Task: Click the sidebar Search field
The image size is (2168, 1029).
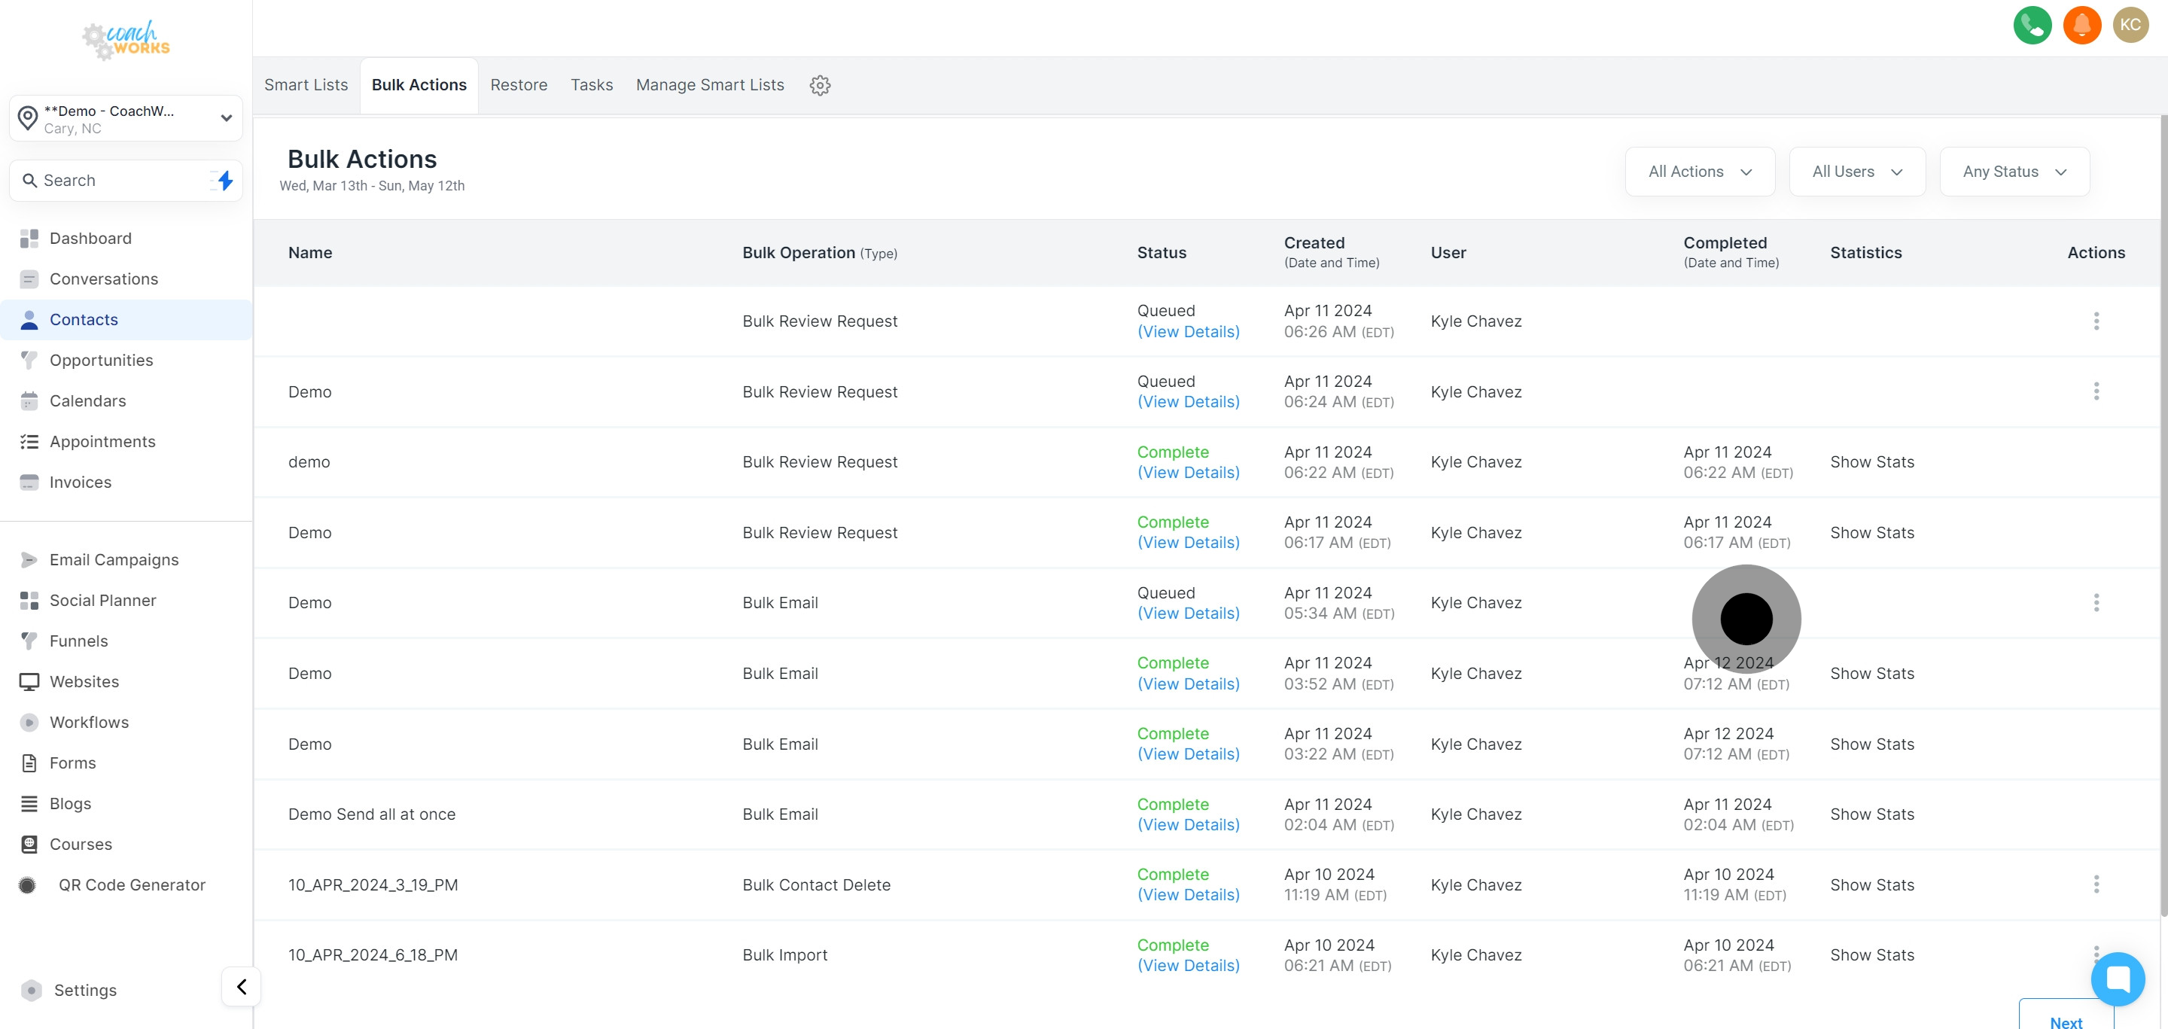Action: click(x=114, y=180)
